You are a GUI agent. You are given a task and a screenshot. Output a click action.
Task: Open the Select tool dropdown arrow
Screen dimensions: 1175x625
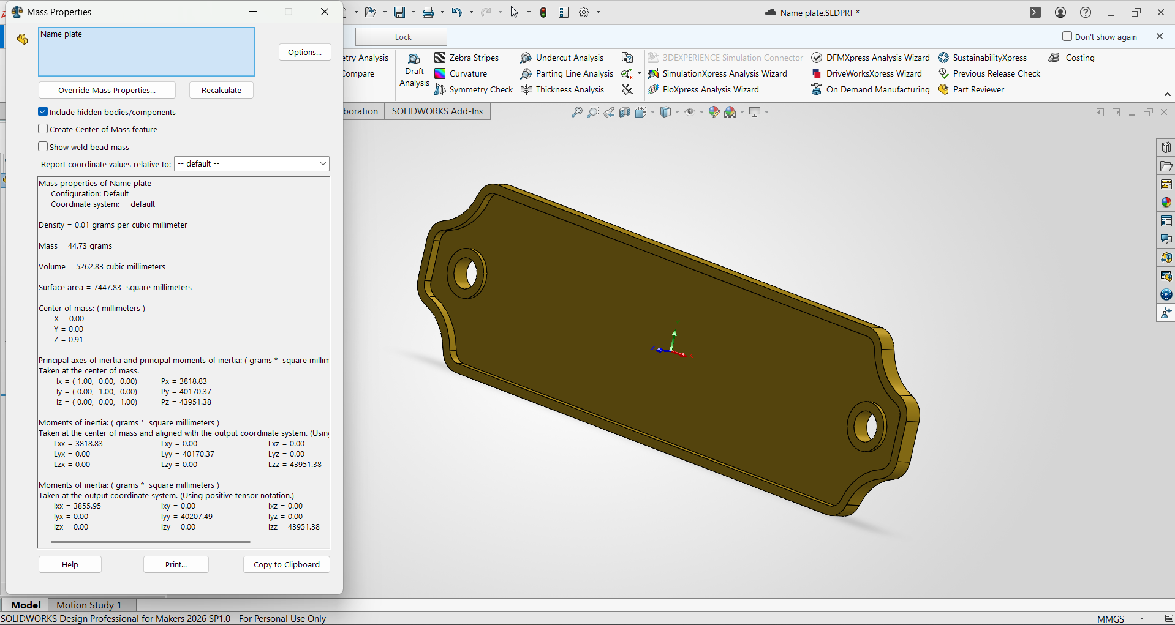tap(529, 12)
